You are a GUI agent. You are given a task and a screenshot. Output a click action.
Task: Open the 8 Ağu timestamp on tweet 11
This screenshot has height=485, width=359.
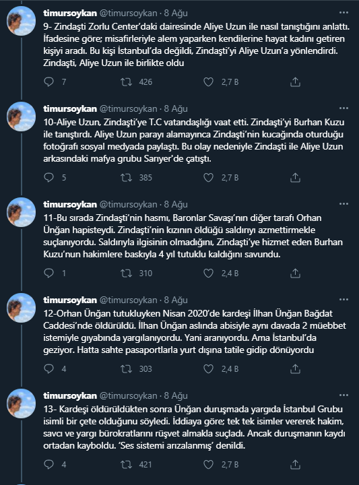pos(176,205)
